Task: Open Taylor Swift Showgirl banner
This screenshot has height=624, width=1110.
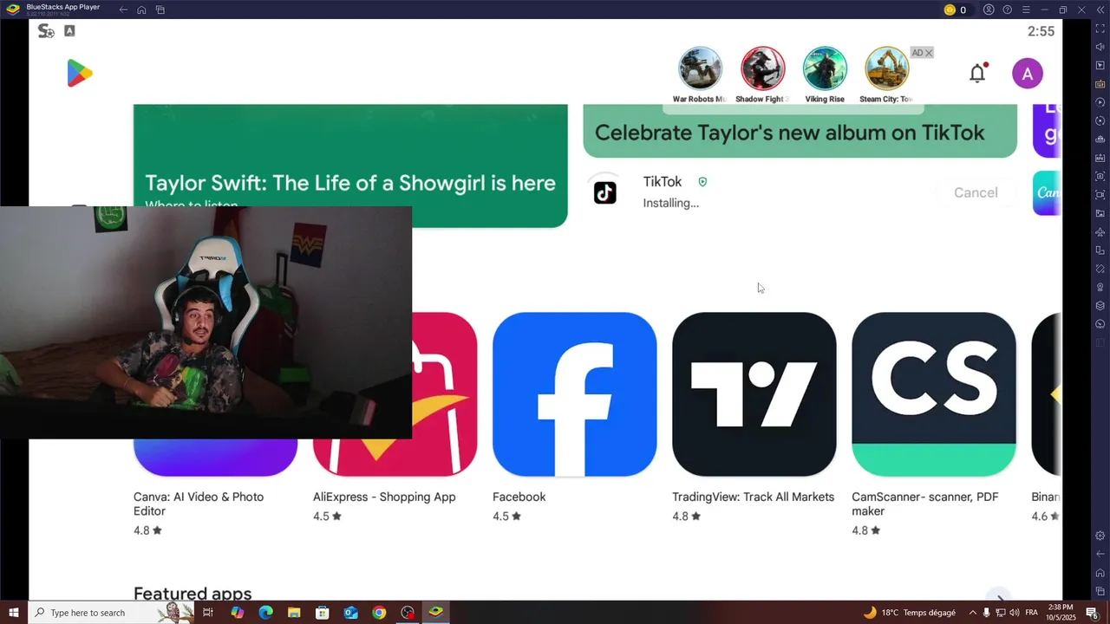Action: [x=350, y=166]
